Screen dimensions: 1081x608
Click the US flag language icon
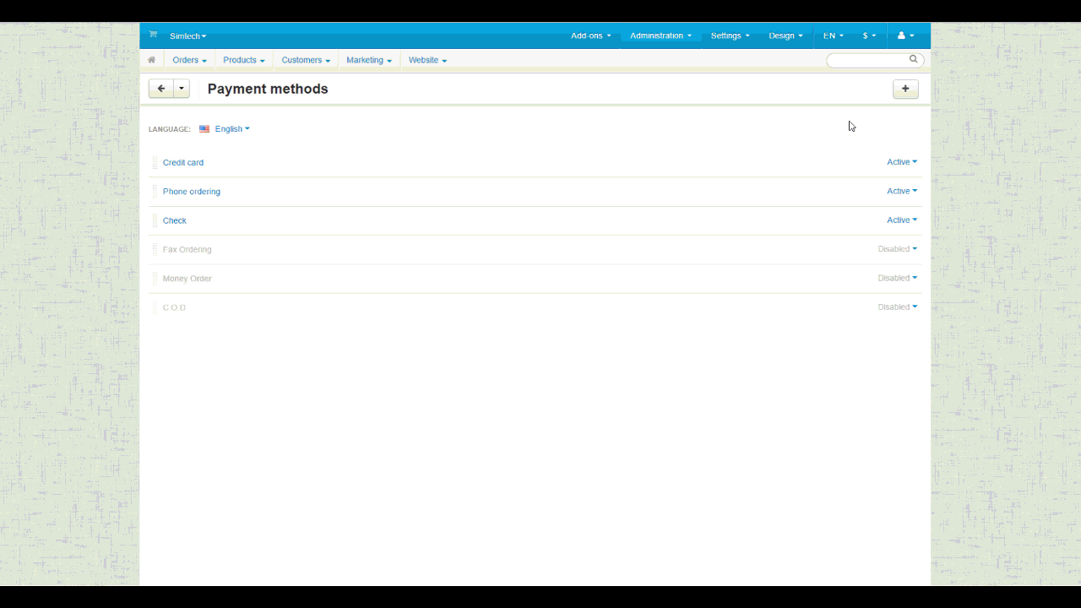[x=204, y=129]
